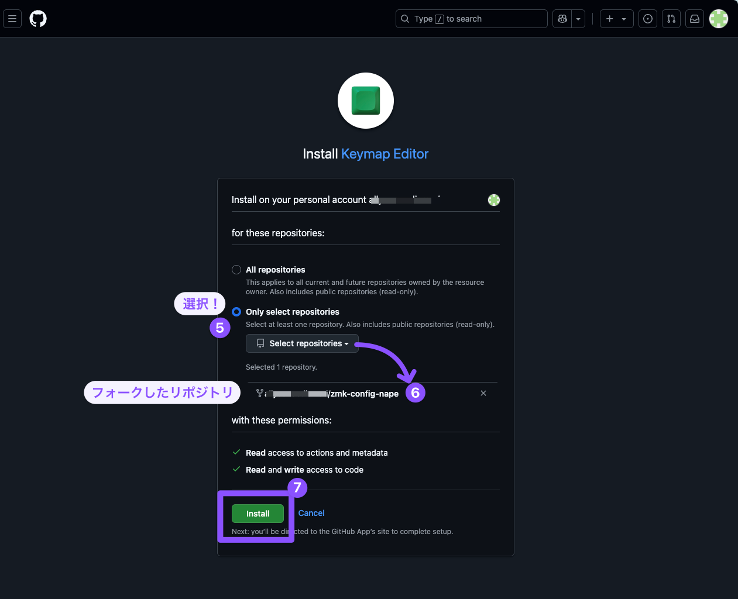Click the personal account avatar
The height and width of the screenshot is (599, 738).
[x=494, y=200]
